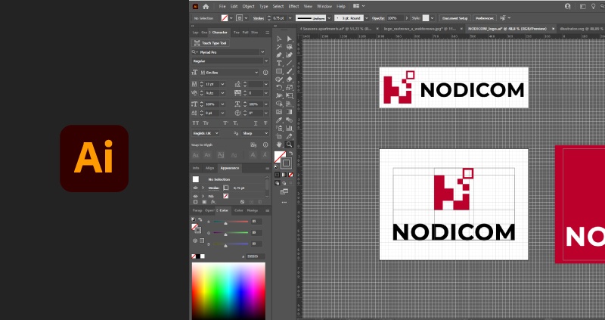Open the Effect menu

293,6
